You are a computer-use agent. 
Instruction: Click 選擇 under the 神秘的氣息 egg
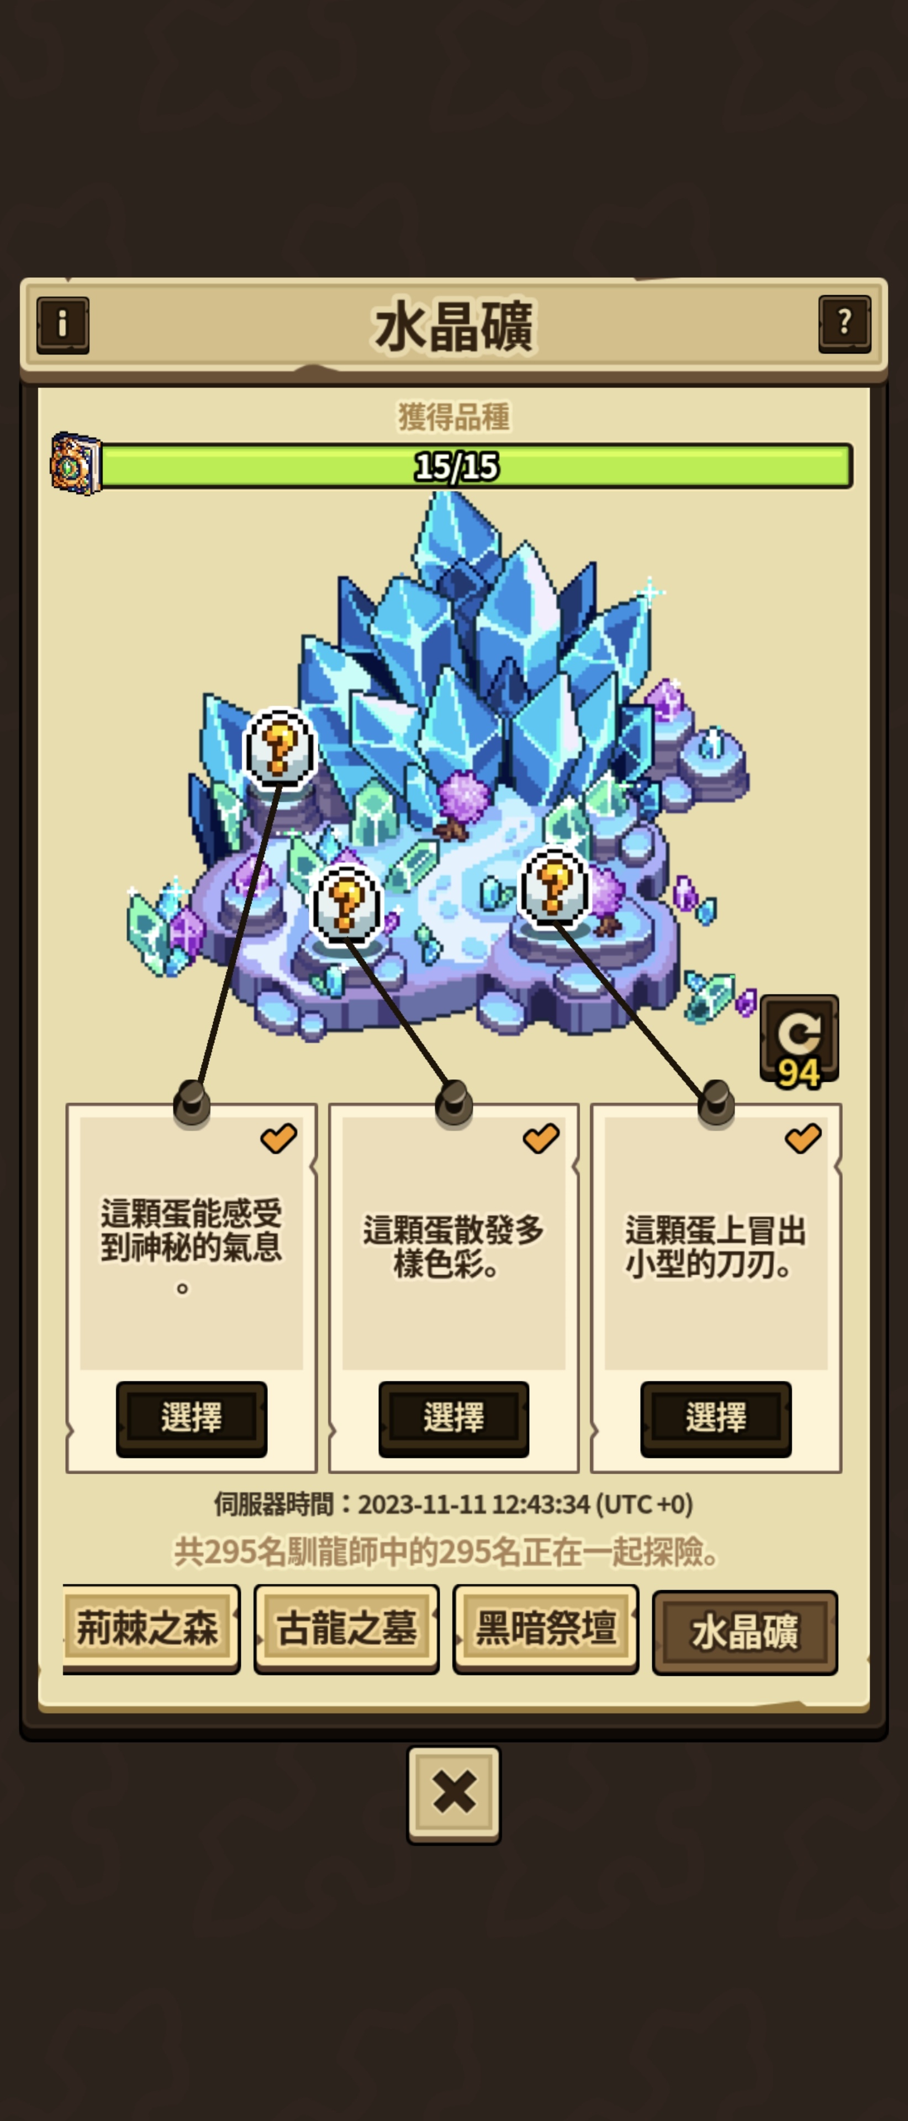(192, 1418)
